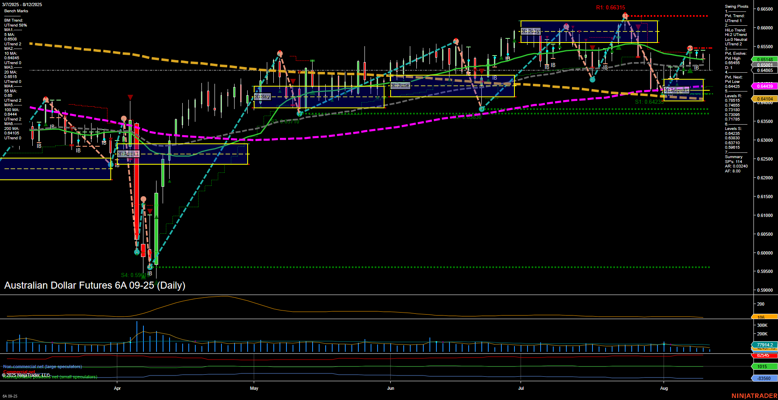Switch to the 6A 09-25 chart tab
The width and height of the screenshot is (778, 400).
(x=9, y=396)
